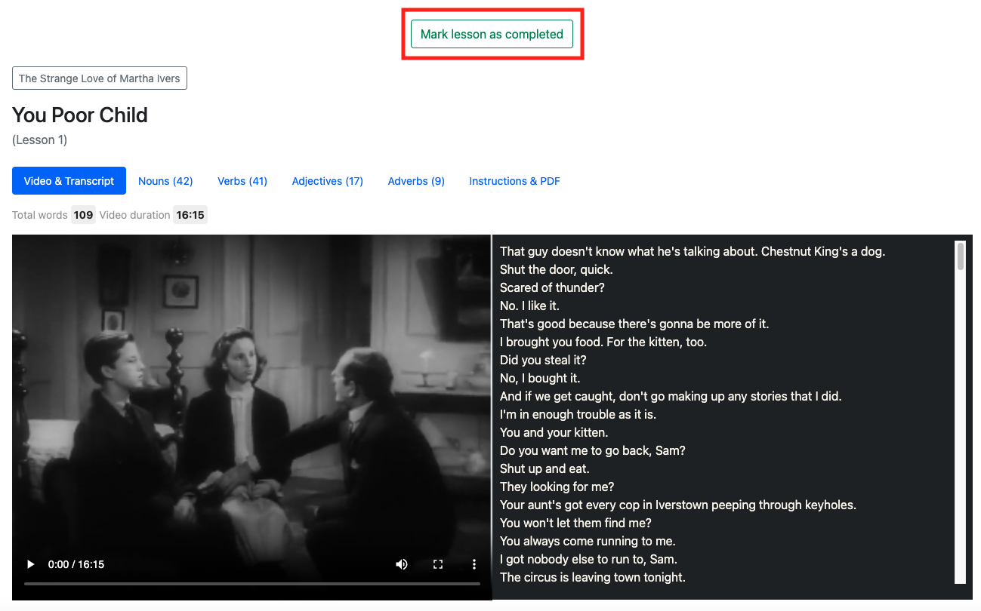Click the transcript scrollbar thumb
Viewport: 981px width, 611px height.
click(961, 256)
